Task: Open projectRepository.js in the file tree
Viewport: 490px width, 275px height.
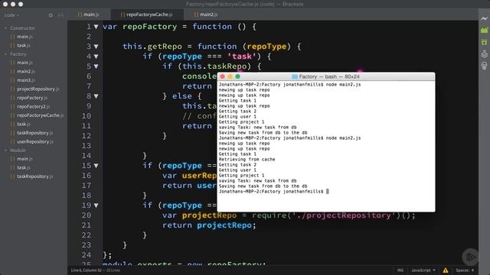Action: click(x=38, y=89)
